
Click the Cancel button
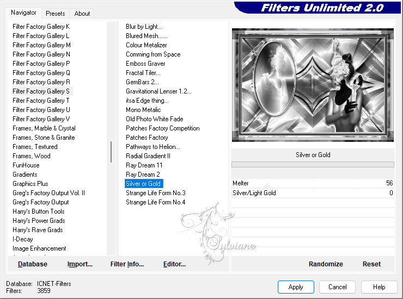(337, 286)
